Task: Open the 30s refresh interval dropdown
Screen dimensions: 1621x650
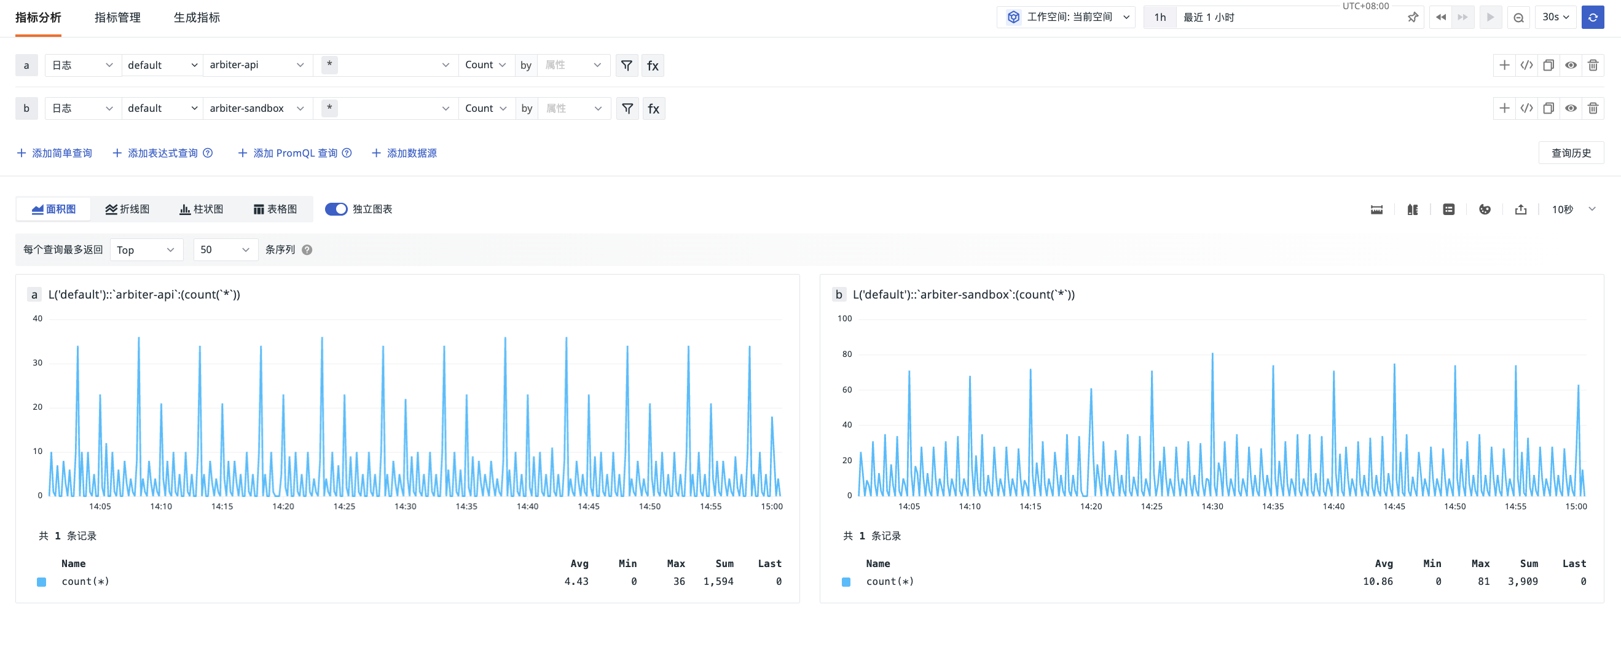Action: tap(1555, 18)
